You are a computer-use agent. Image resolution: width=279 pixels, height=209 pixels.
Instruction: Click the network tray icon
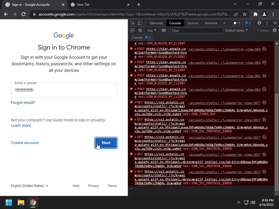(246, 202)
